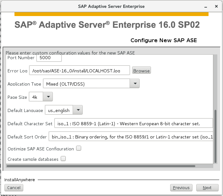Click the us_english language value
The image size is (223, 196).
coord(59,110)
